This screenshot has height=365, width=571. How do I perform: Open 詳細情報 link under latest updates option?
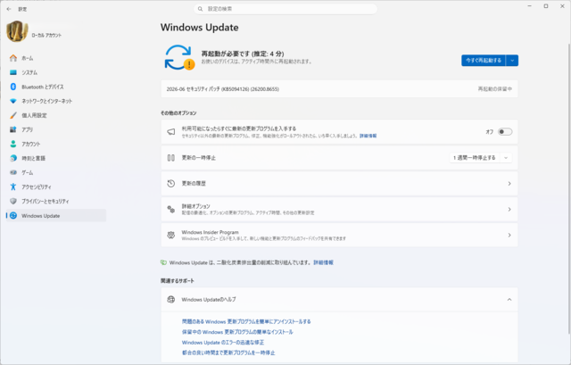point(368,136)
